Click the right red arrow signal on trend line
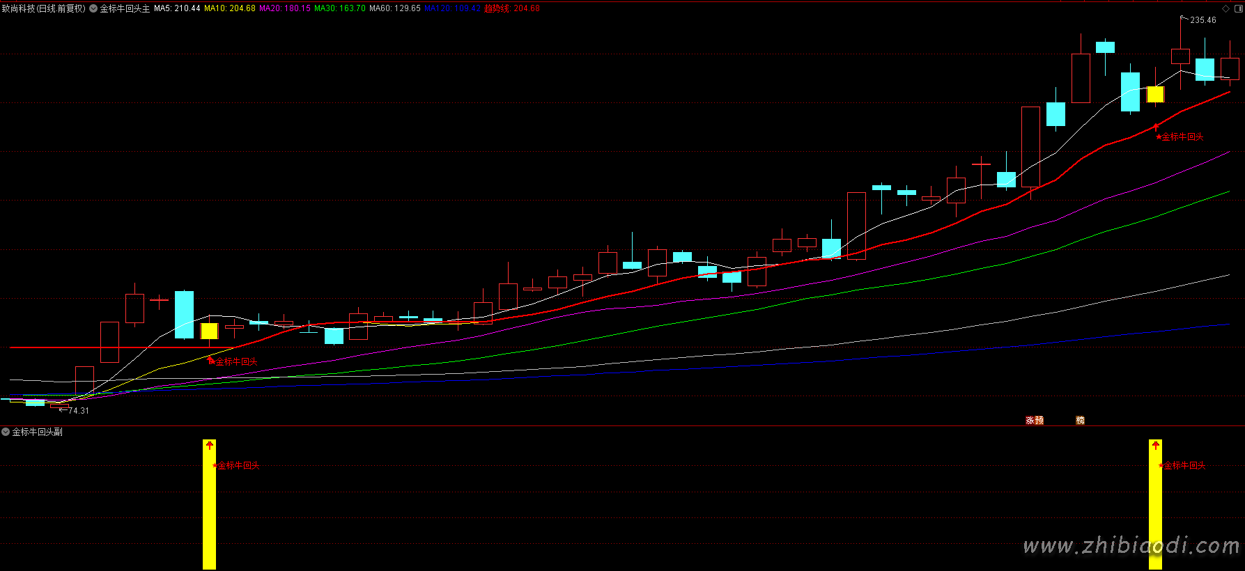The height and width of the screenshot is (571, 1245). pos(1157,127)
